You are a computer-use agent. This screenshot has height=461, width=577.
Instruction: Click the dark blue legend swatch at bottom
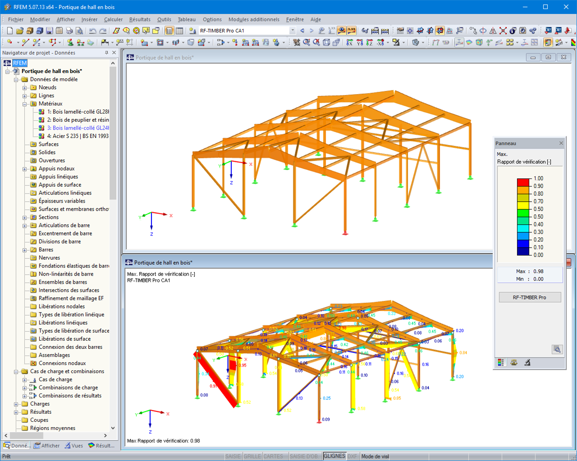click(523, 251)
